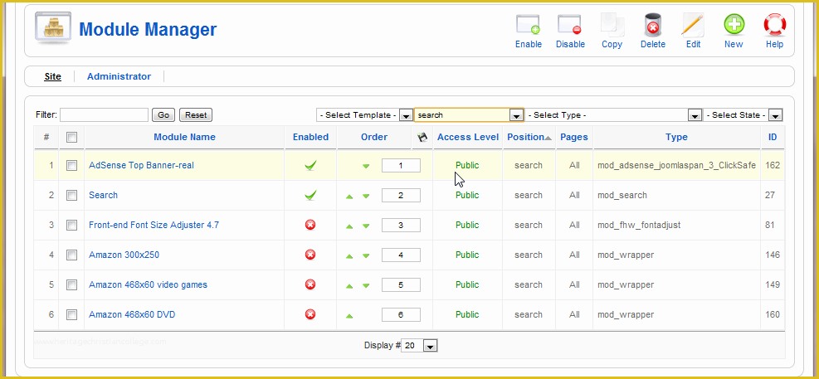Sort by ID column header

773,138
